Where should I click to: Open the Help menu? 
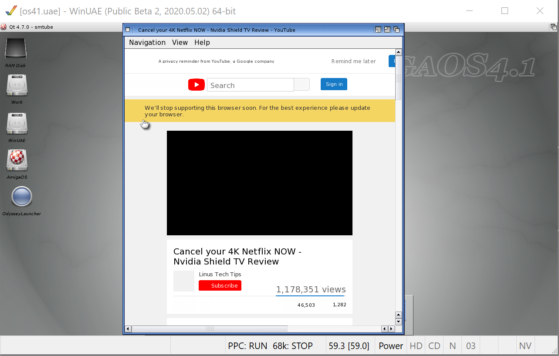coord(202,42)
